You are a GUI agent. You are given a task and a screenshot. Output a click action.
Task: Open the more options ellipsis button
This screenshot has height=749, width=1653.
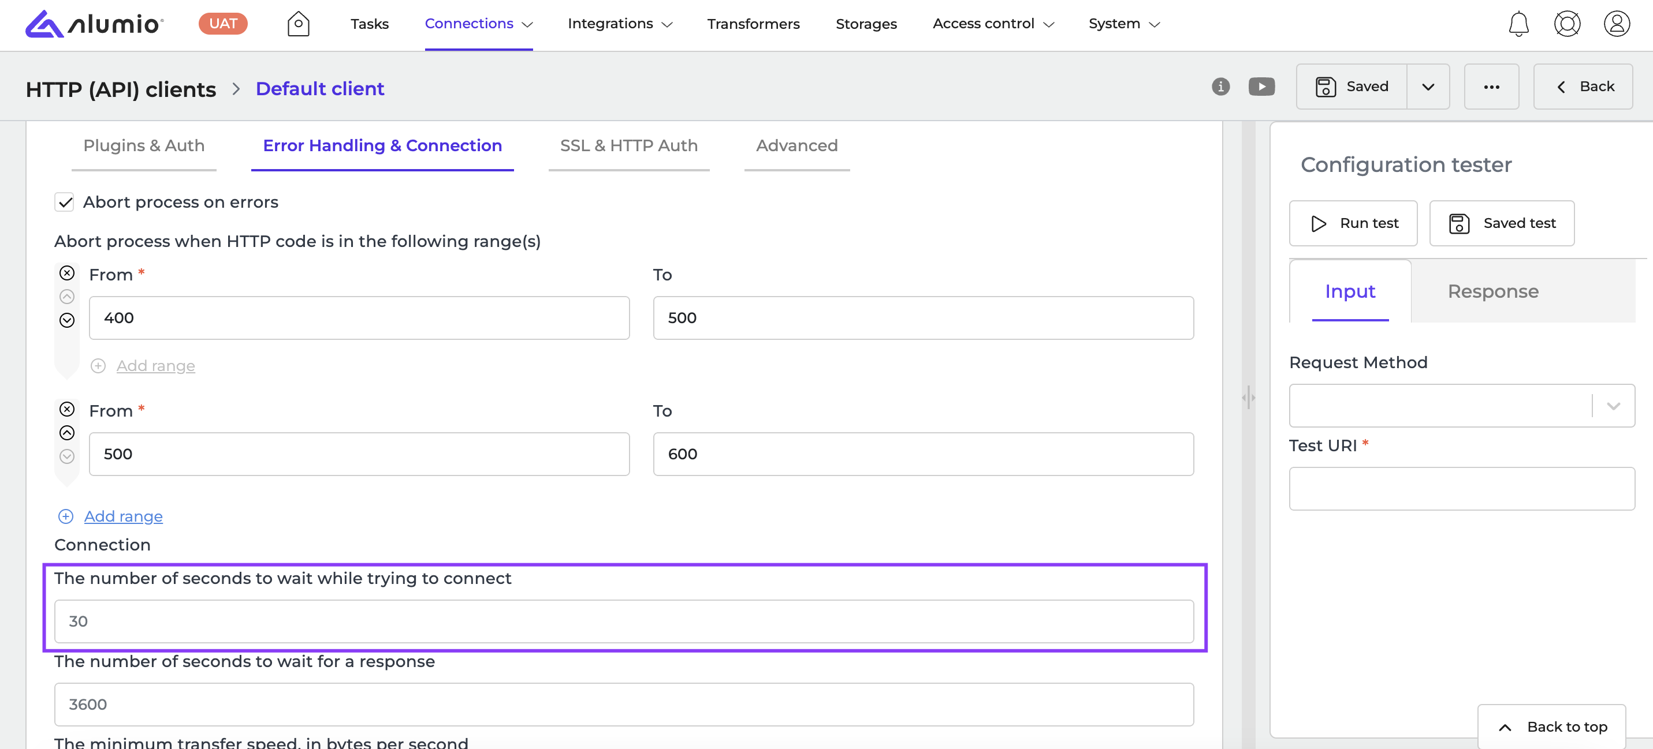point(1491,87)
